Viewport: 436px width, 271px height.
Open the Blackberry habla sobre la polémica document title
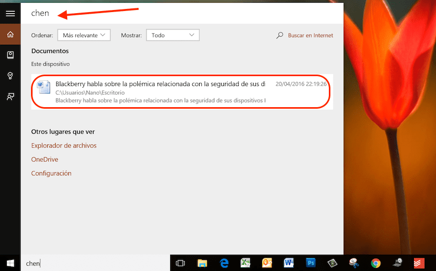160,84
